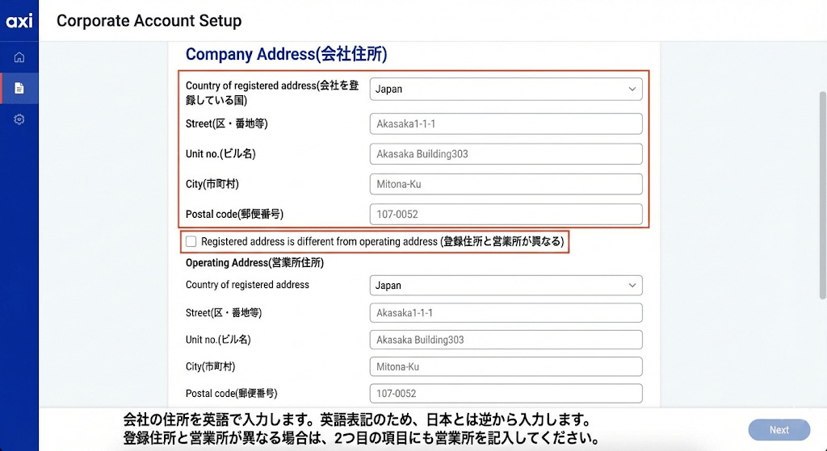Screen dimensions: 827x451
Task: Click the axi logo
Action: pyautogui.click(x=19, y=21)
